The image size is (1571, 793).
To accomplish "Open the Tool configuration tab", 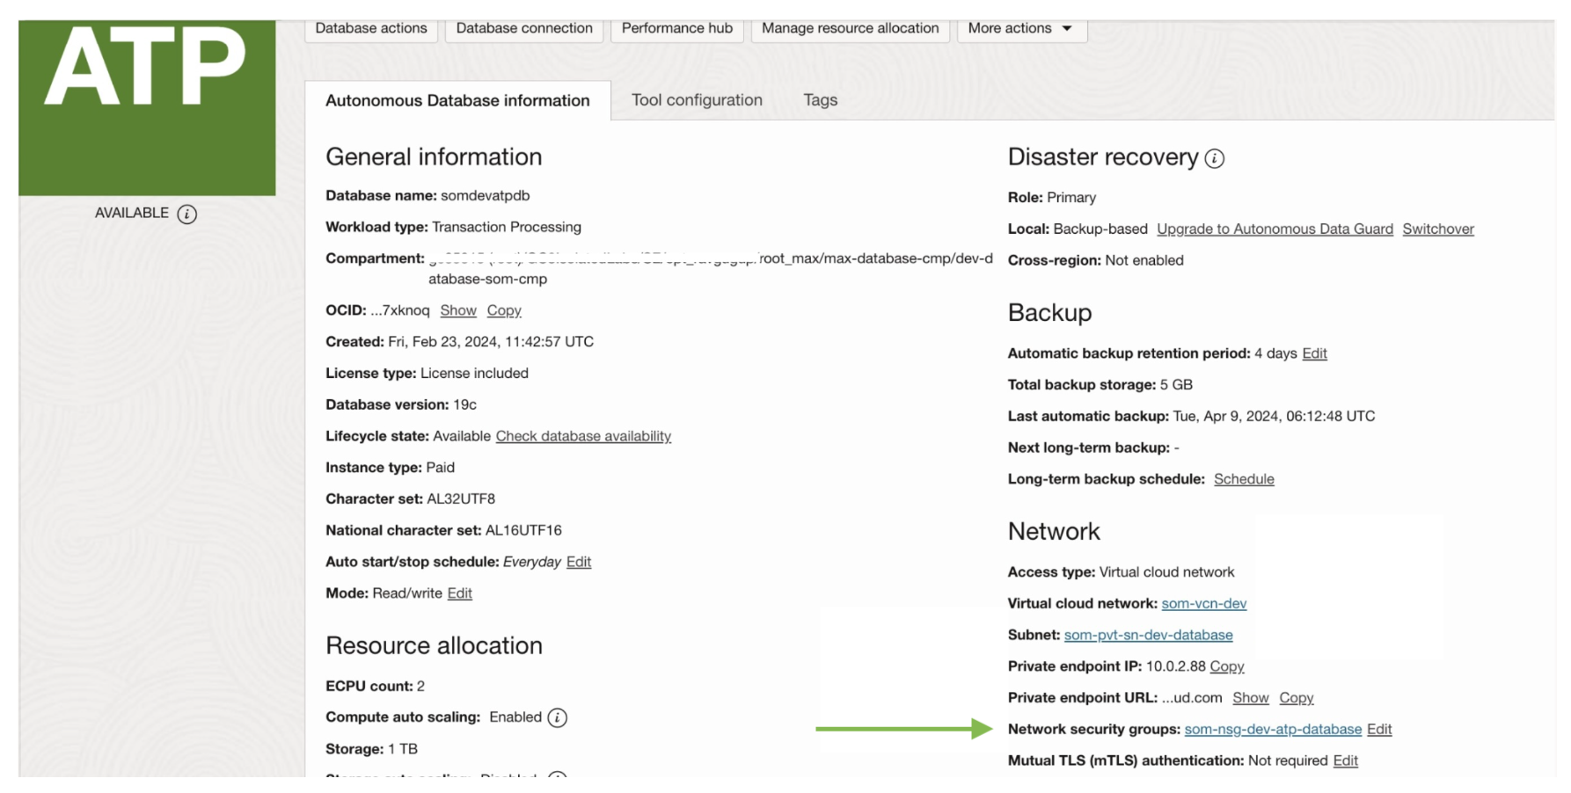I will [x=697, y=100].
